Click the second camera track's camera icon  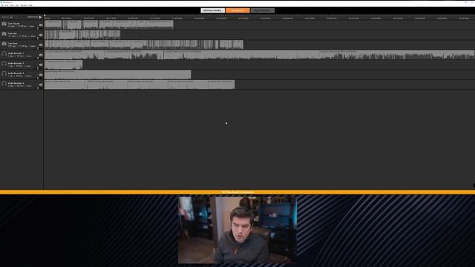(4, 34)
